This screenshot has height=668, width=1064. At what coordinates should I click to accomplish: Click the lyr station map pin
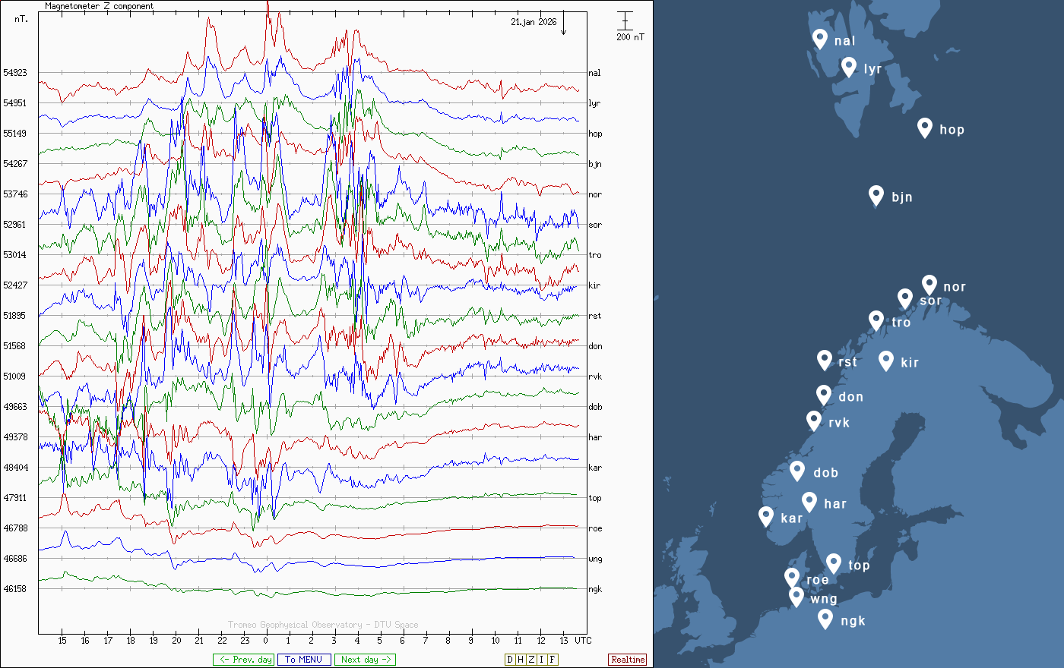(849, 67)
